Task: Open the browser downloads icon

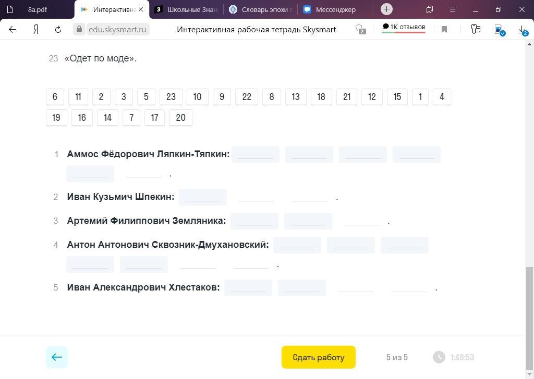Action: (521, 30)
